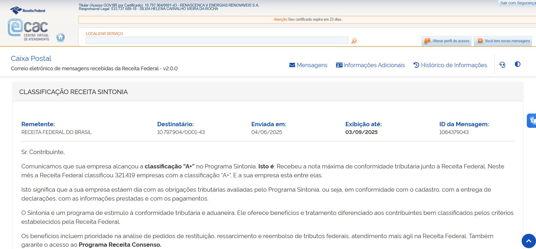Click the certificate expiration warning banner
Viewport: 536px width, 249px height.
tap(308, 20)
